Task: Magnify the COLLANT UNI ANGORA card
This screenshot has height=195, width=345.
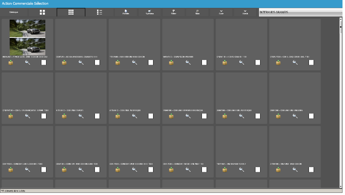Action: point(295,116)
